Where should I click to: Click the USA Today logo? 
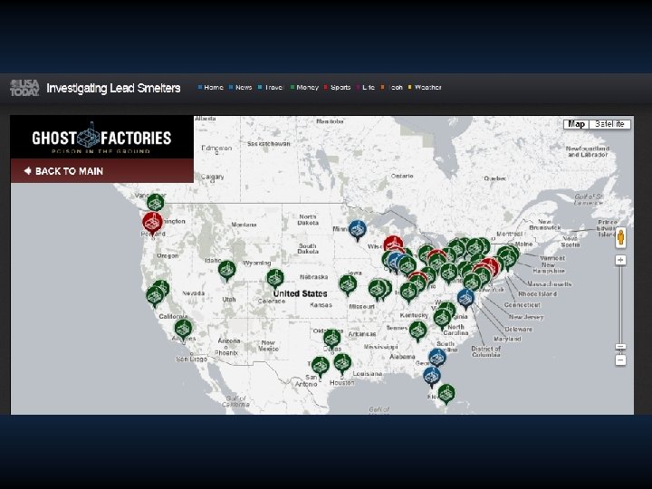pos(24,88)
